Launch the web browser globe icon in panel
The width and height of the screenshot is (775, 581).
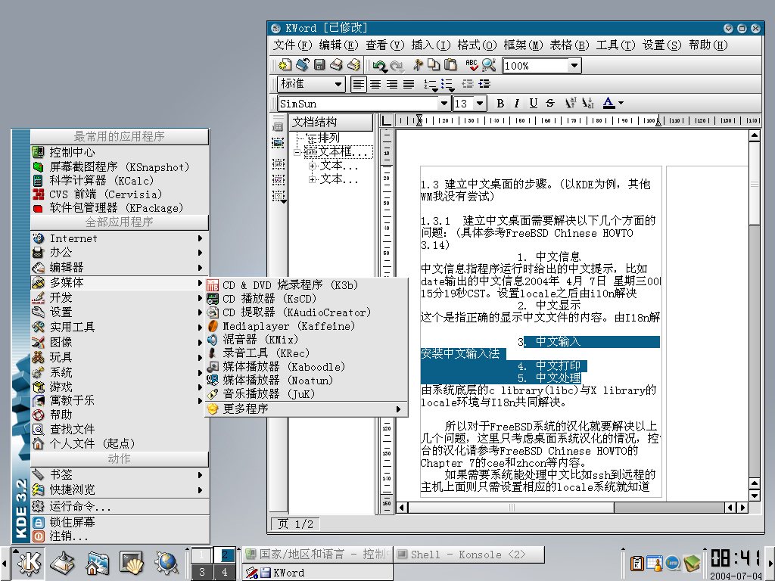167,563
